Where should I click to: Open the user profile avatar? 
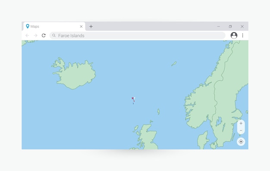pyautogui.click(x=234, y=35)
